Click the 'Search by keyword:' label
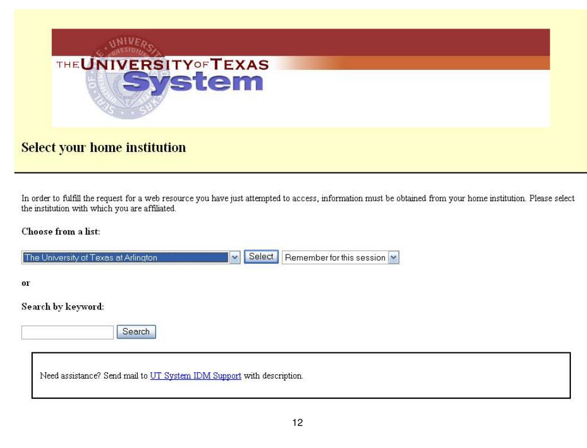 coord(63,306)
